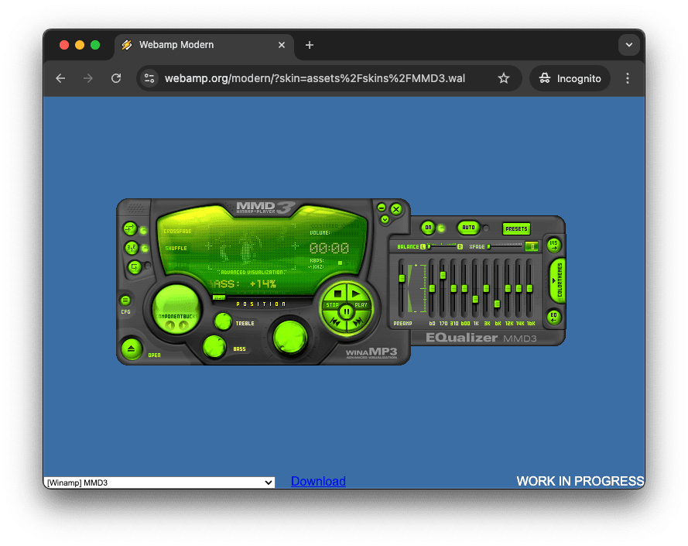Image resolution: width=688 pixels, height=546 pixels.
Task: Click the pause icon in the transport cluster
Action: [x=347, y=311]
